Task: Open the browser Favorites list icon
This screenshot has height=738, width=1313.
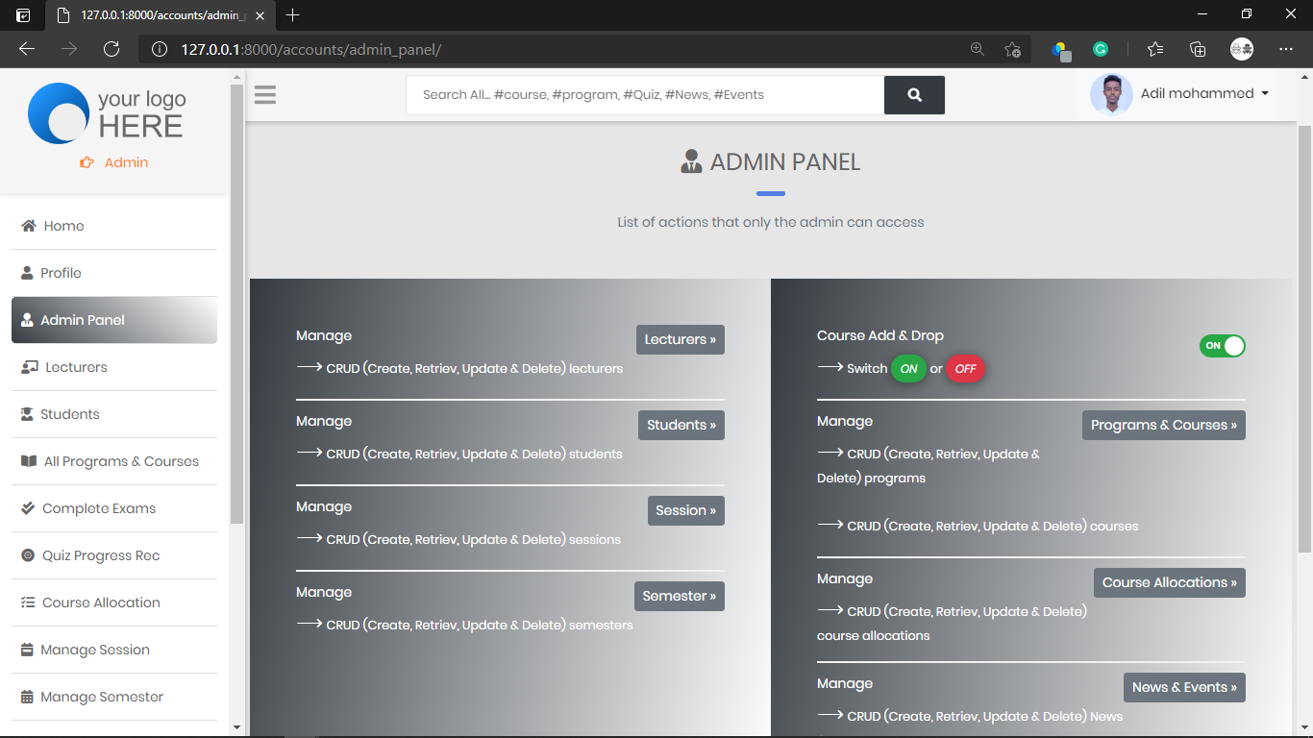Action: click(x=1155, y=49)
